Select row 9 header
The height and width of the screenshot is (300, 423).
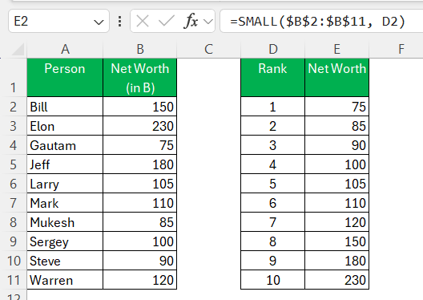[x=14, y=241]
